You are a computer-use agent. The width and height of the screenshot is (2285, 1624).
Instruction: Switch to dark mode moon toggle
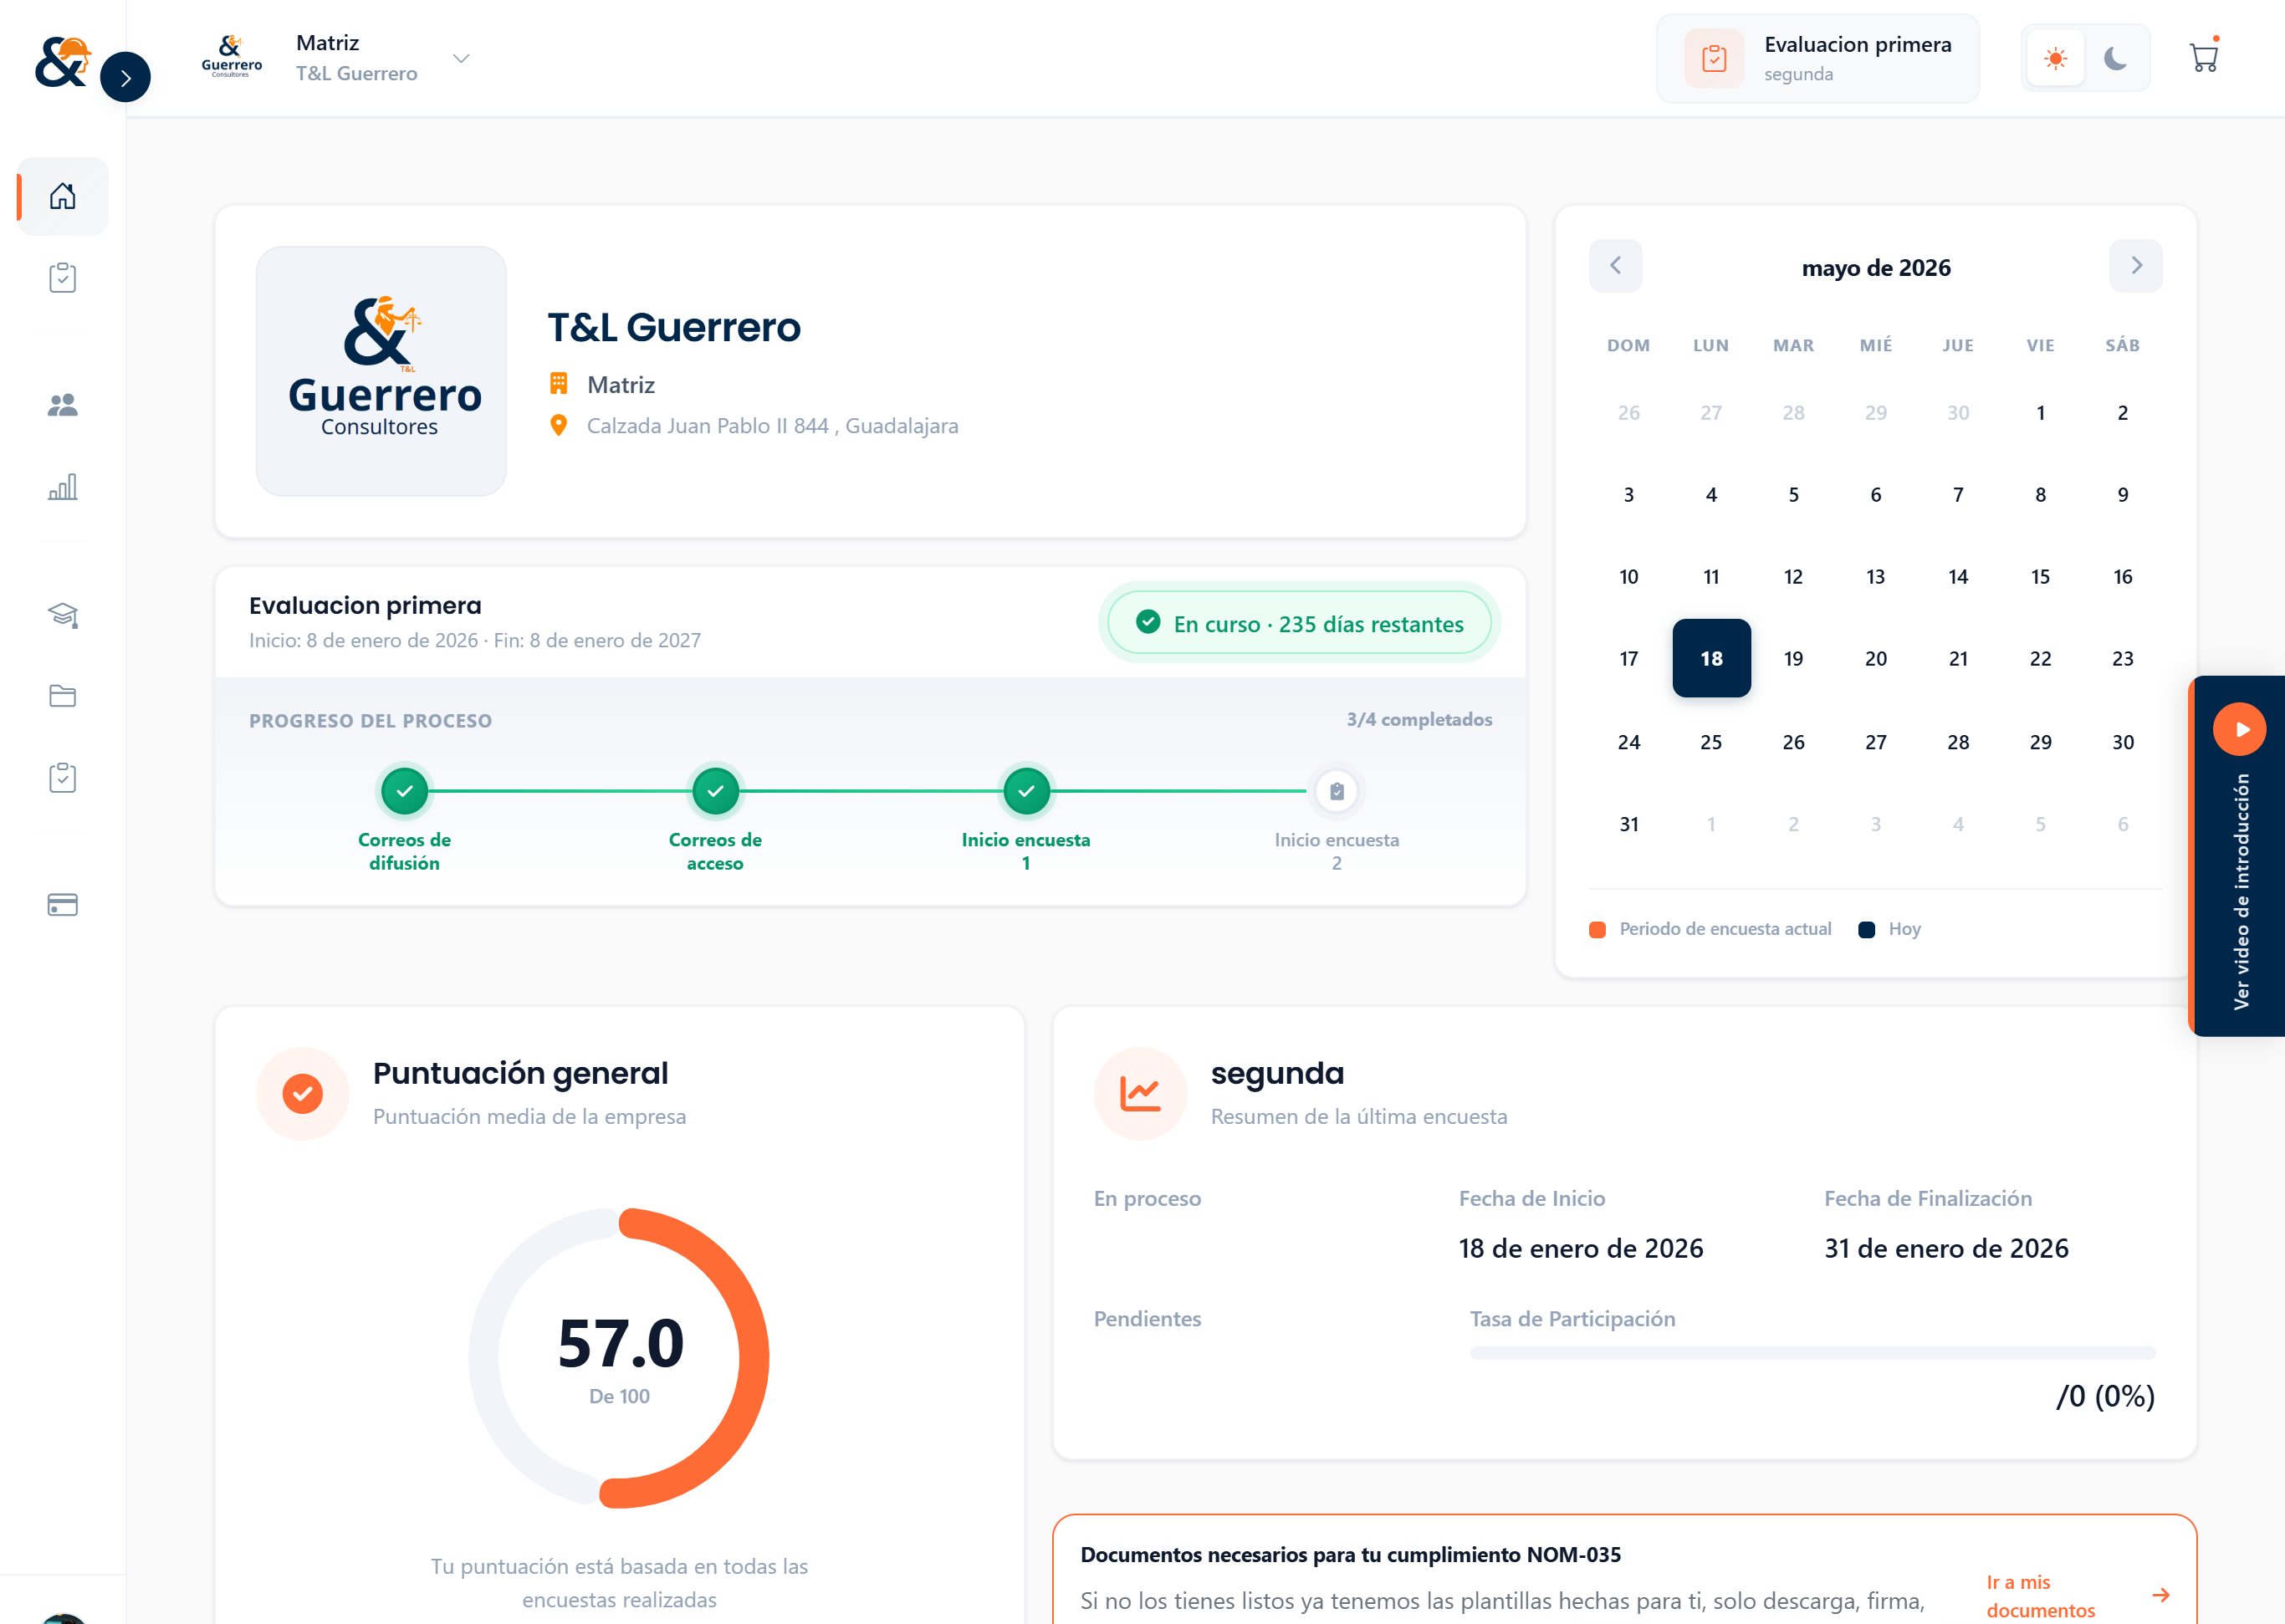click(2115, 58)
